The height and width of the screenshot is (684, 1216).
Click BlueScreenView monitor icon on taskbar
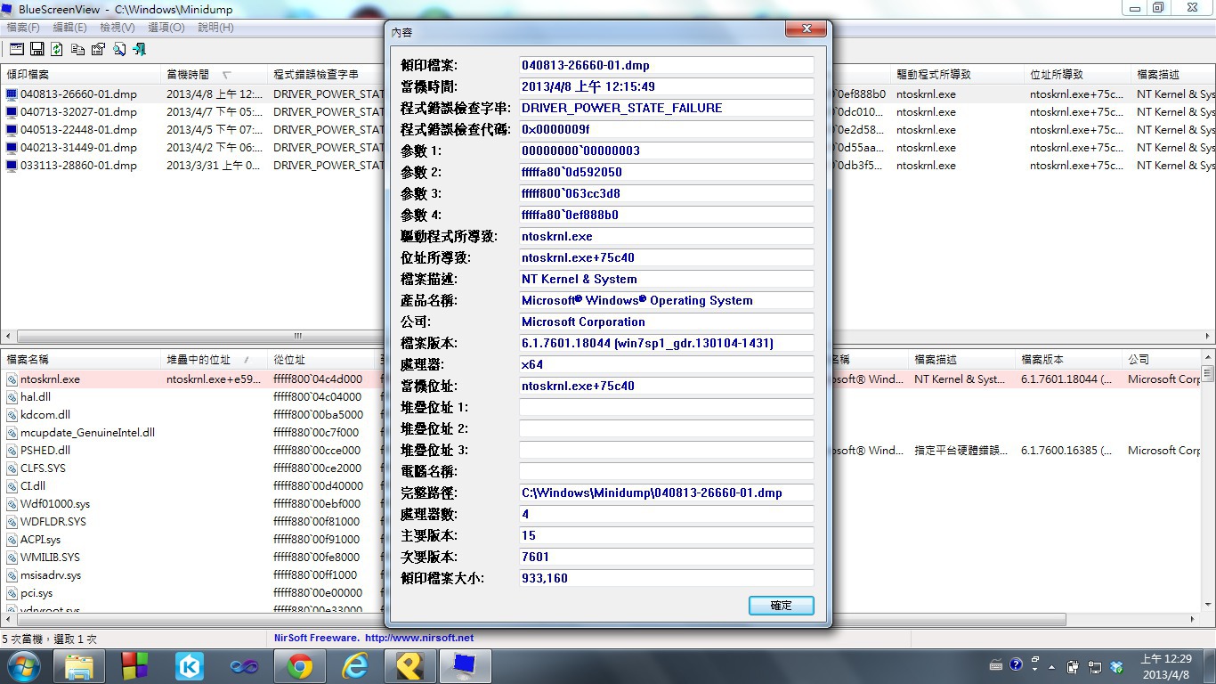tap(465, 666)
